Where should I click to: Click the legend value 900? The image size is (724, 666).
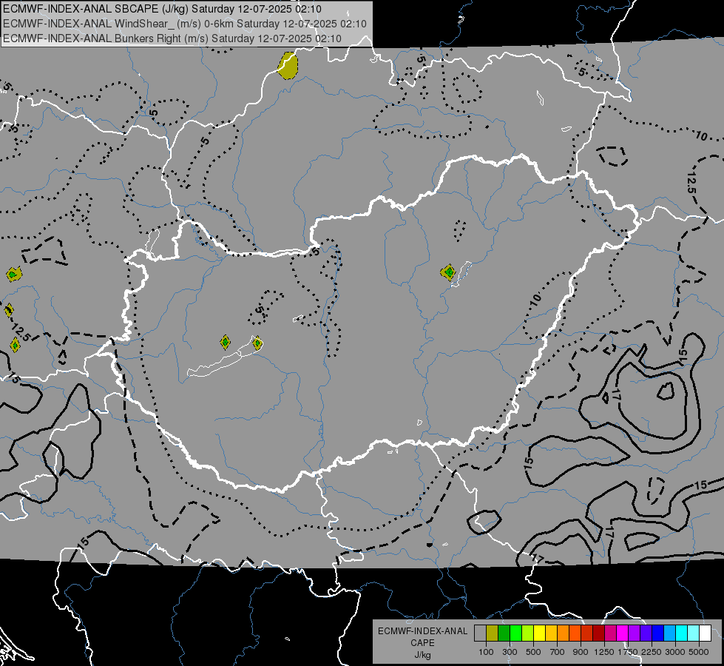[581, 652]
